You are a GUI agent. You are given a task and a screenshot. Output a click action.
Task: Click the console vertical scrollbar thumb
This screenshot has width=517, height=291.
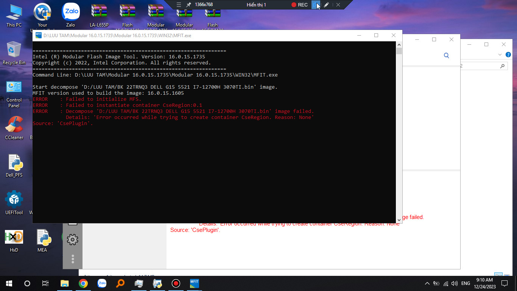click(x=399, y=51)
